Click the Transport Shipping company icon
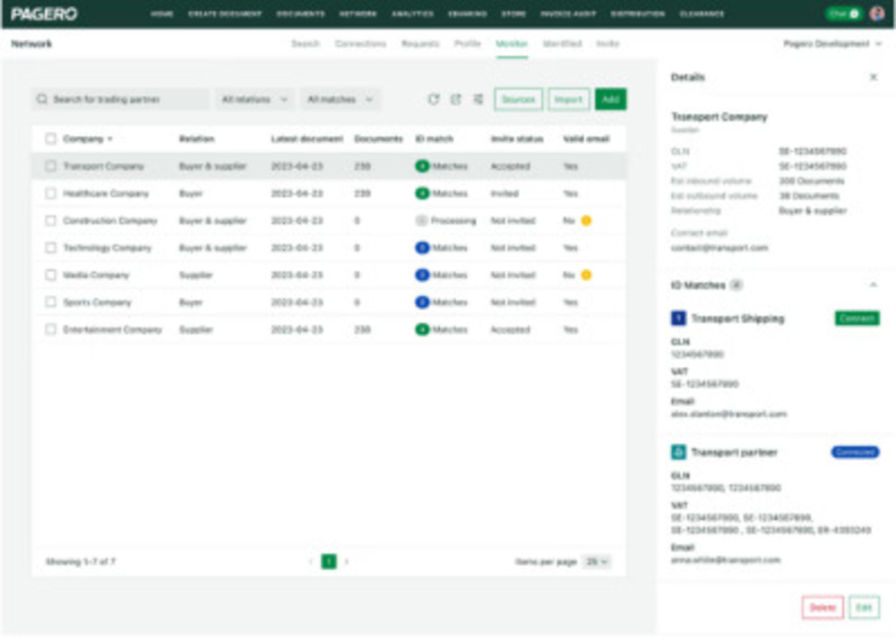Image resolution: width=896 pixels, height=639 pixels. click(678, 319)
